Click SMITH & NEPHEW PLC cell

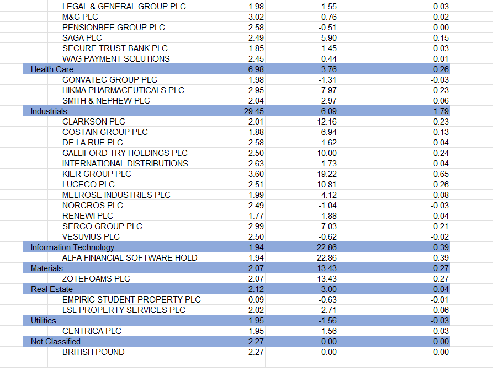click(131, 101)
